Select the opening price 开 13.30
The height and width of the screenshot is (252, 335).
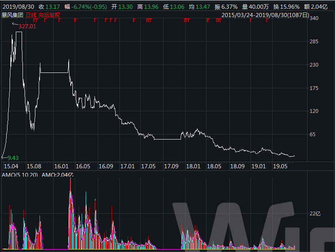coord(122,7)
